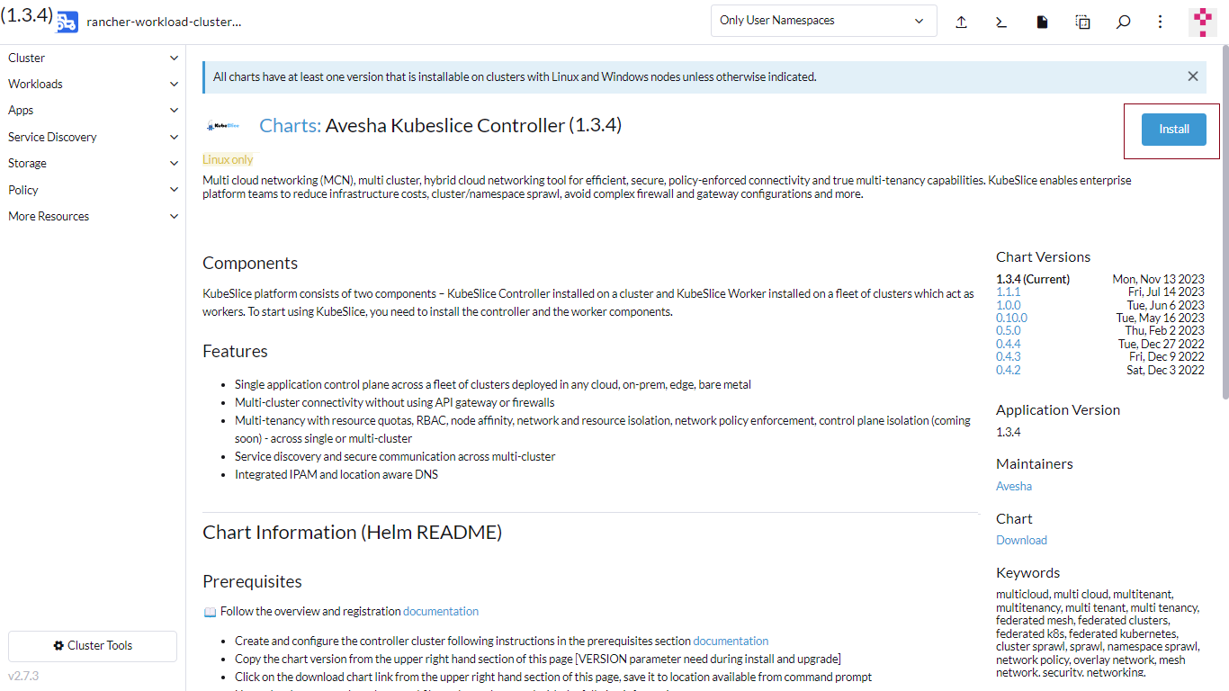Click the "Chart Versions" heading
The width and height of the screenshot is (1229, 691).
point(1043,257)
